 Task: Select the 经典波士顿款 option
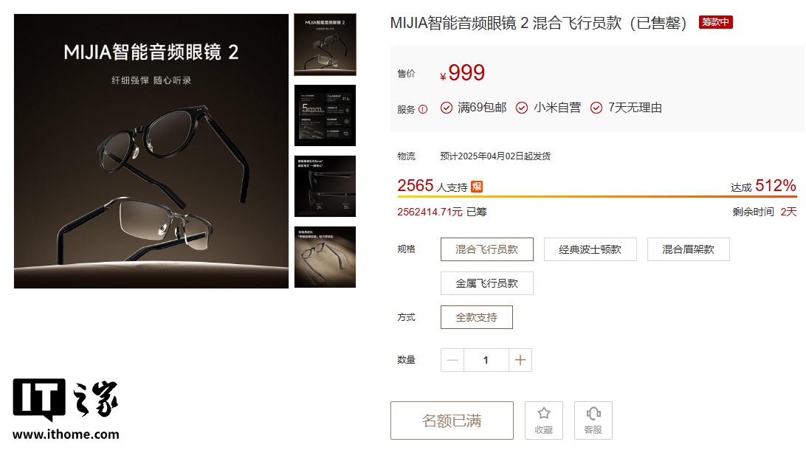pos(590,249)
